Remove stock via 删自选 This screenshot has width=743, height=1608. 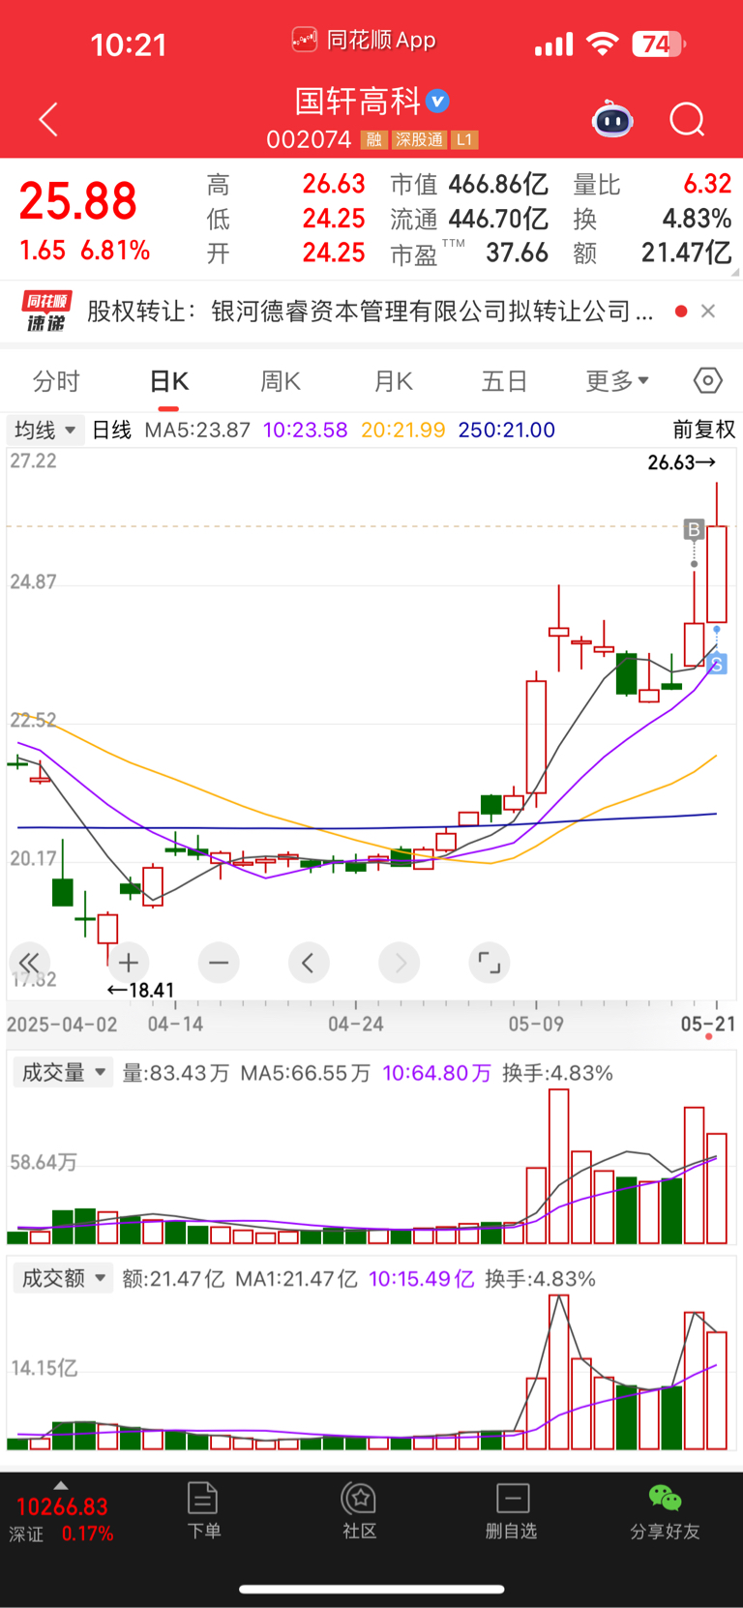coord(512,1510)
